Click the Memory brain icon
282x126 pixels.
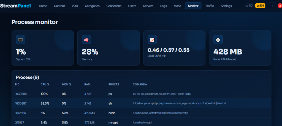click(x=86, y=40)
